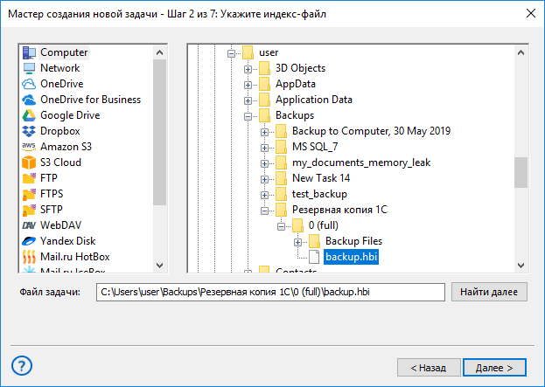Click the Найти далее button

tap(489, 292)
